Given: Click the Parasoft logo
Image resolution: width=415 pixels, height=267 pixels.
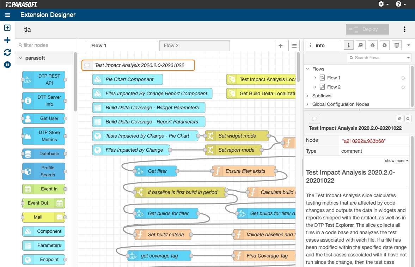Looking at the screenshot, I should click(x=22, y=4).
